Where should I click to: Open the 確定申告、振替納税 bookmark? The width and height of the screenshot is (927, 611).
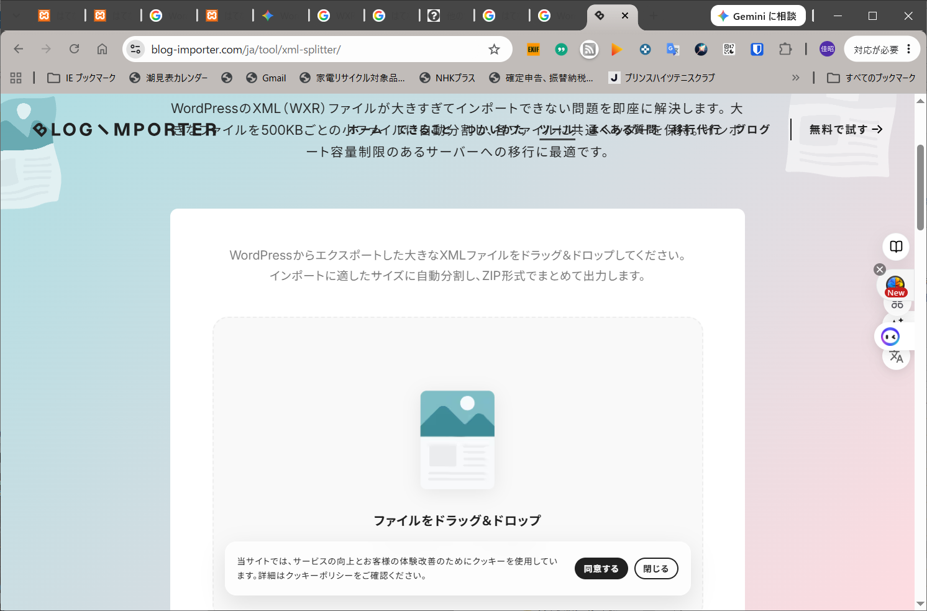click(x=541, y=78)
